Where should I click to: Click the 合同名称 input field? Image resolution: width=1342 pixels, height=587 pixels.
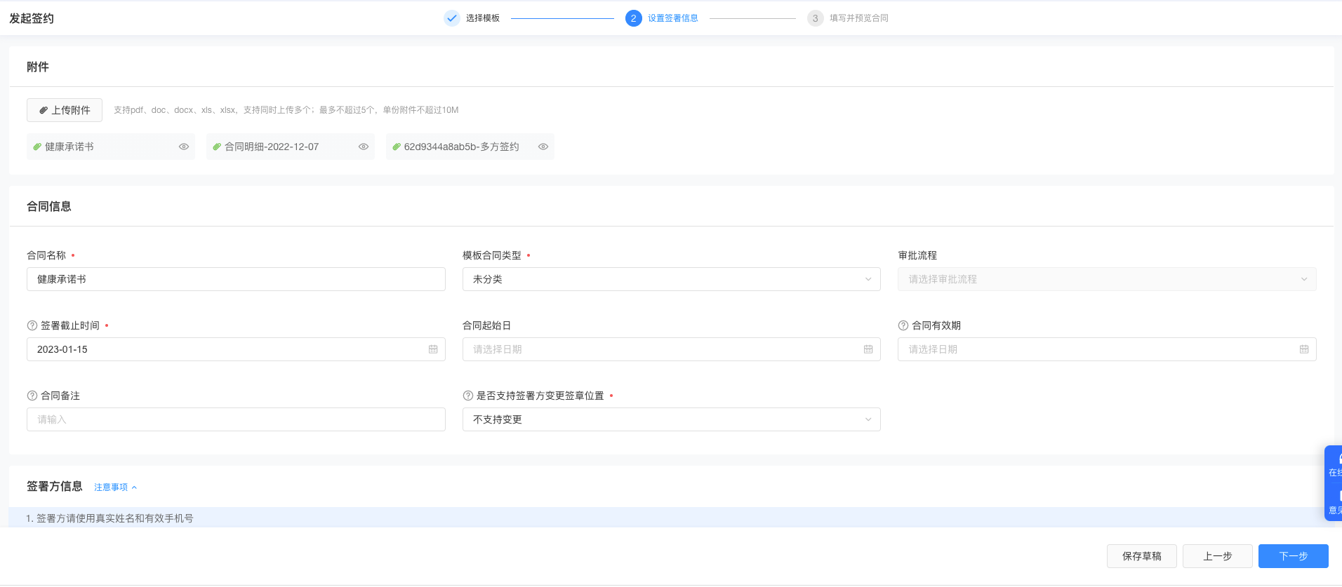pos(236,279)
